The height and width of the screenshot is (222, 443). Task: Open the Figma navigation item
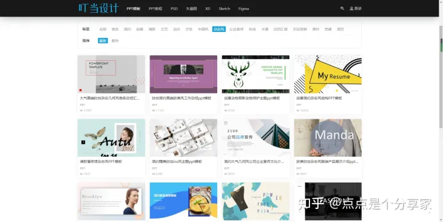(244, 9)
